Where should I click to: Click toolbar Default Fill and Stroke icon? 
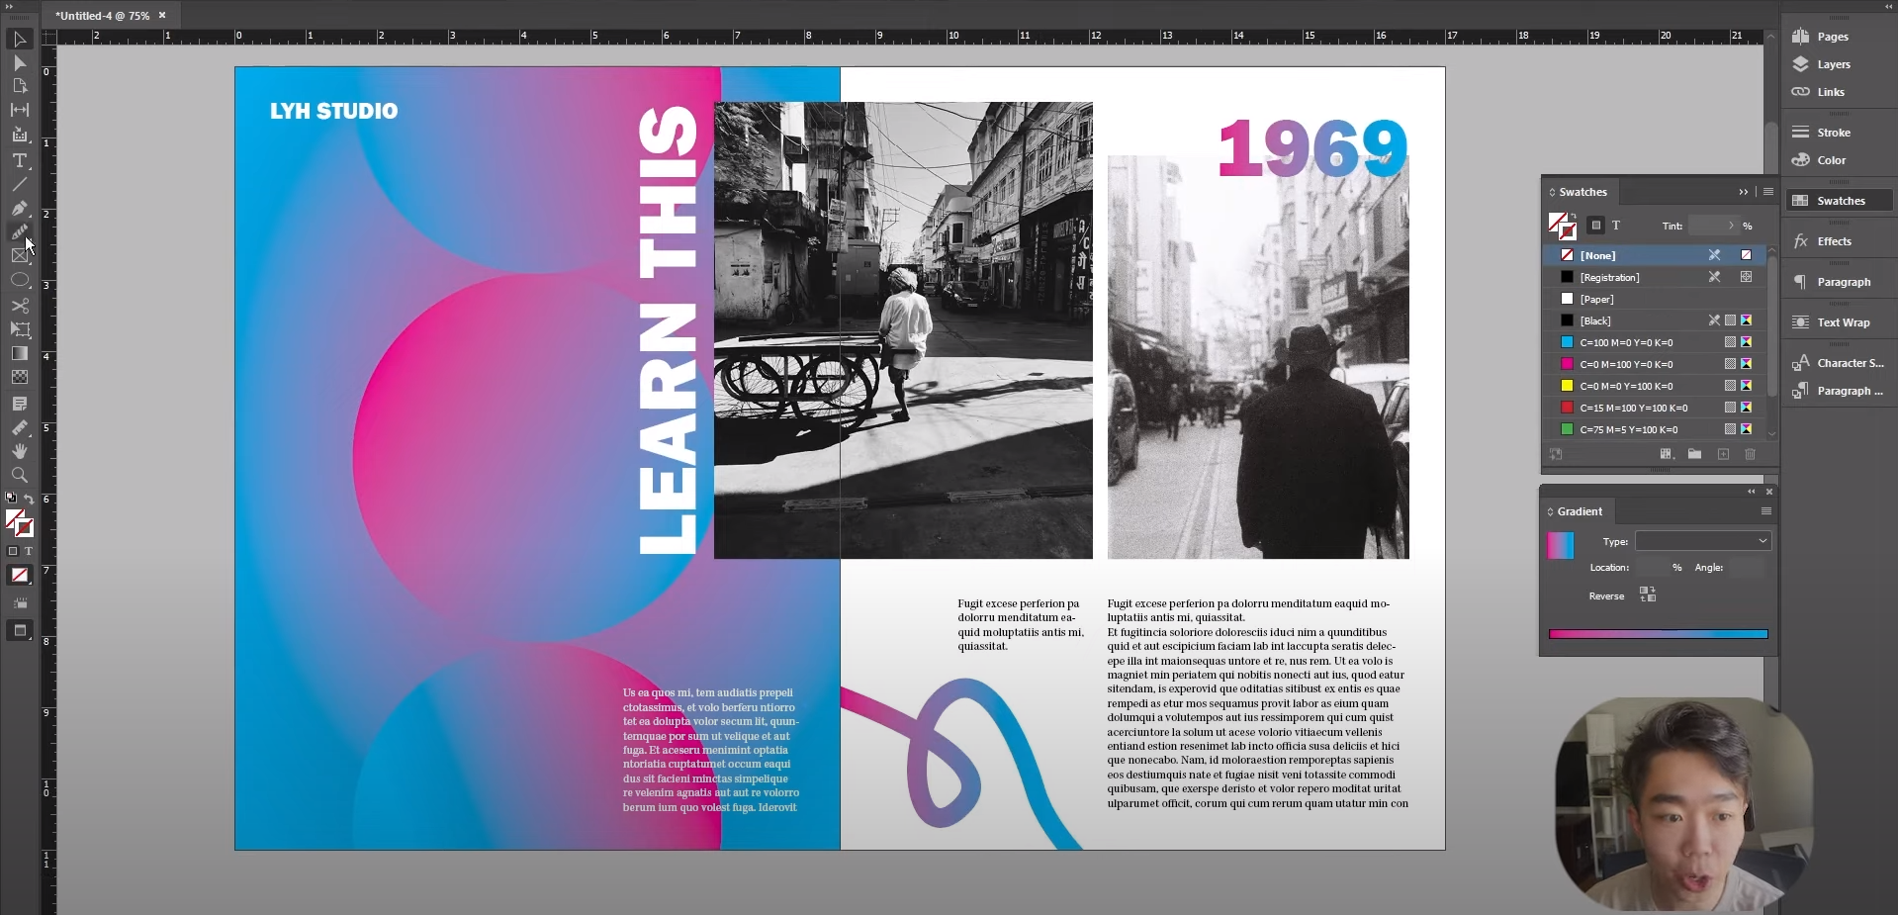(12, 498)
